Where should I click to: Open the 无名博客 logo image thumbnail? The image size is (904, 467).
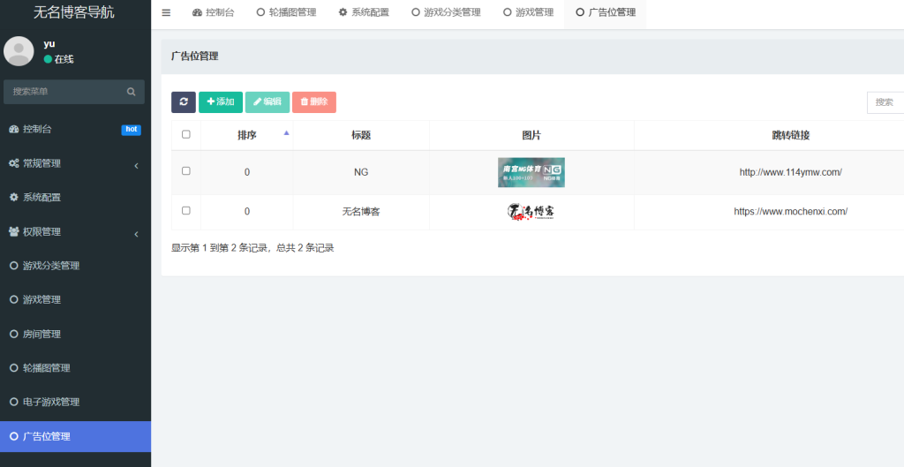click(531, 212)
